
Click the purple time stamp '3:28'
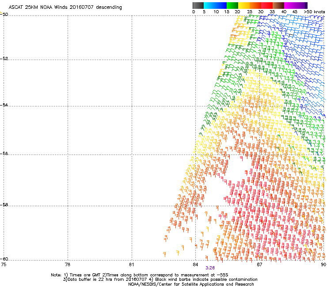[x=210, y=268]
